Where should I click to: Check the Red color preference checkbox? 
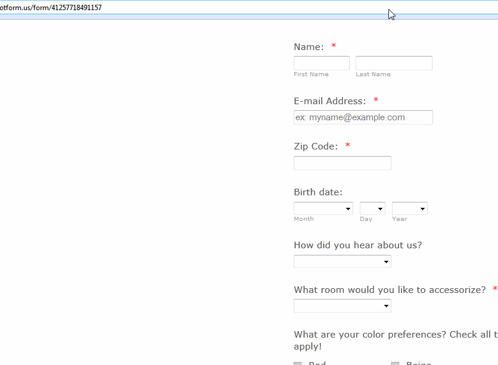pos(297,363)
